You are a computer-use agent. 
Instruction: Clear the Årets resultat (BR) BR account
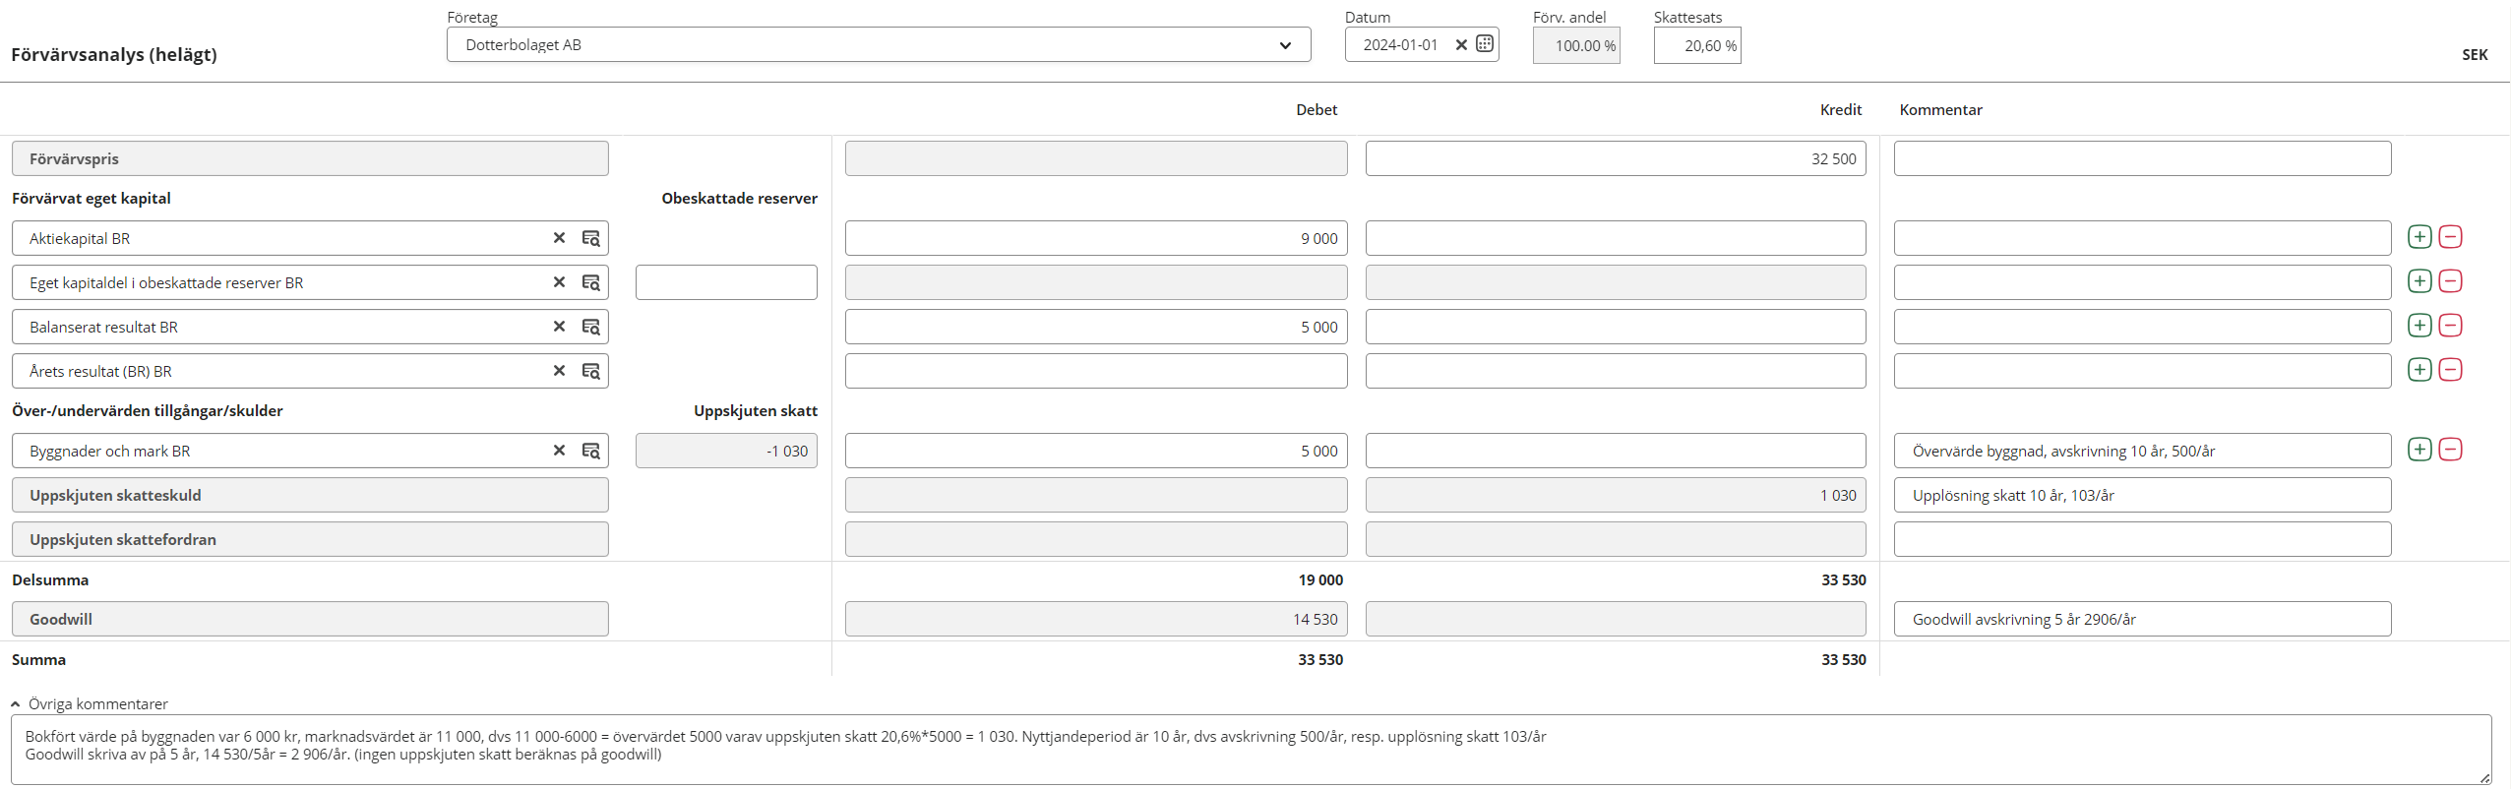[x=559, y=371]
